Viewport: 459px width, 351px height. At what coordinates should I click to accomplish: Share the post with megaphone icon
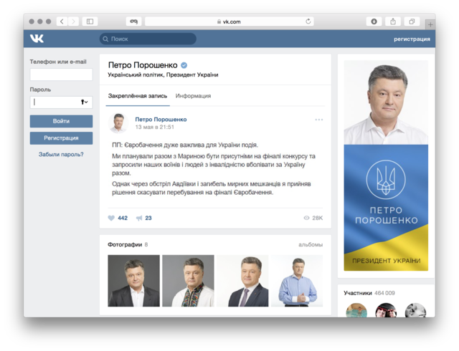[x=139, y=218]
